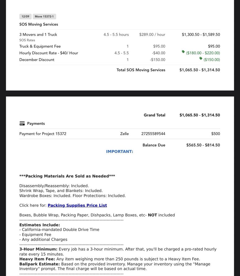The width and height of the screenshot is (240, 276).
Task: Click the 12/09 date badge
Action: [x=25, y=17]
